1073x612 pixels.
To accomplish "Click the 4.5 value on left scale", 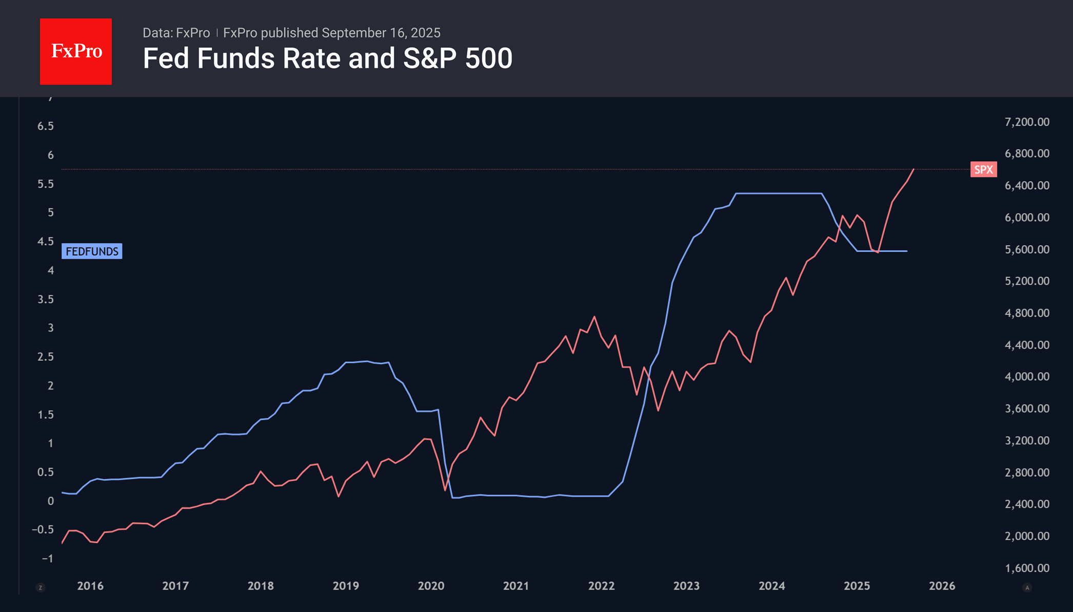I will [46, 241].
